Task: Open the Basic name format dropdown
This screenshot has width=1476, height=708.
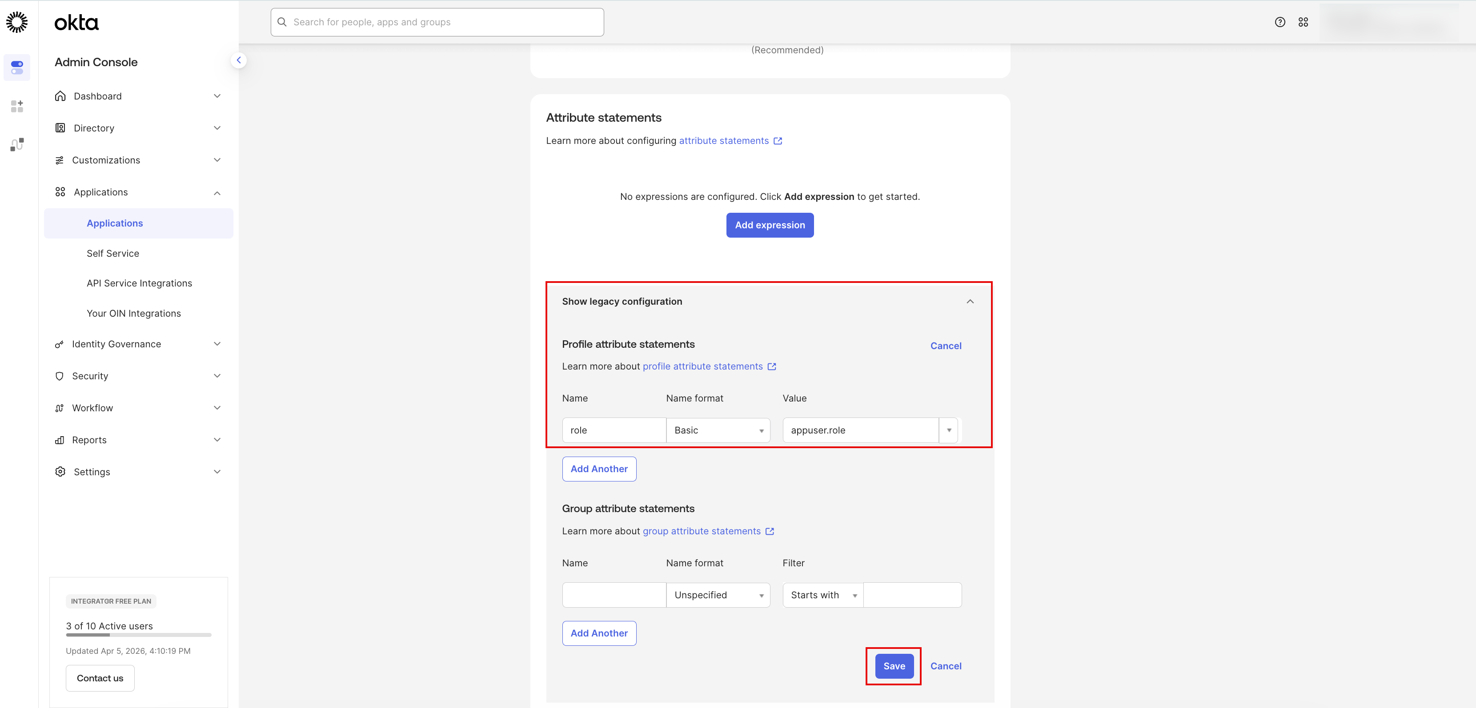Action: click(x=718, y=430)
